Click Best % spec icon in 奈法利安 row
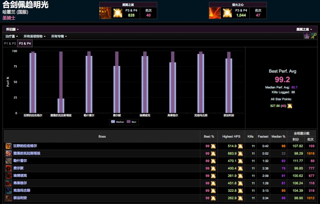Image resolution: width=320 pixels, height=204 pixels. click(213, 198)
